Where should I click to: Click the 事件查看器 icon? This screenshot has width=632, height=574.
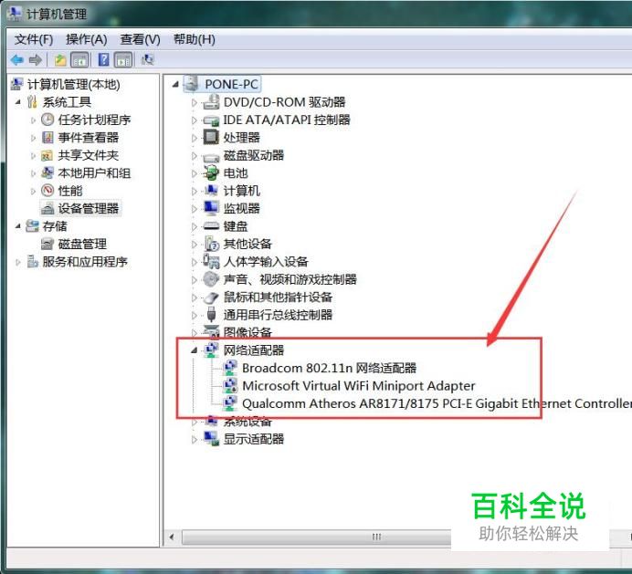(x=47, y=138)
